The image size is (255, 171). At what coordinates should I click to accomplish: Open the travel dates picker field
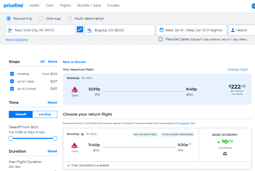(191, 30)
